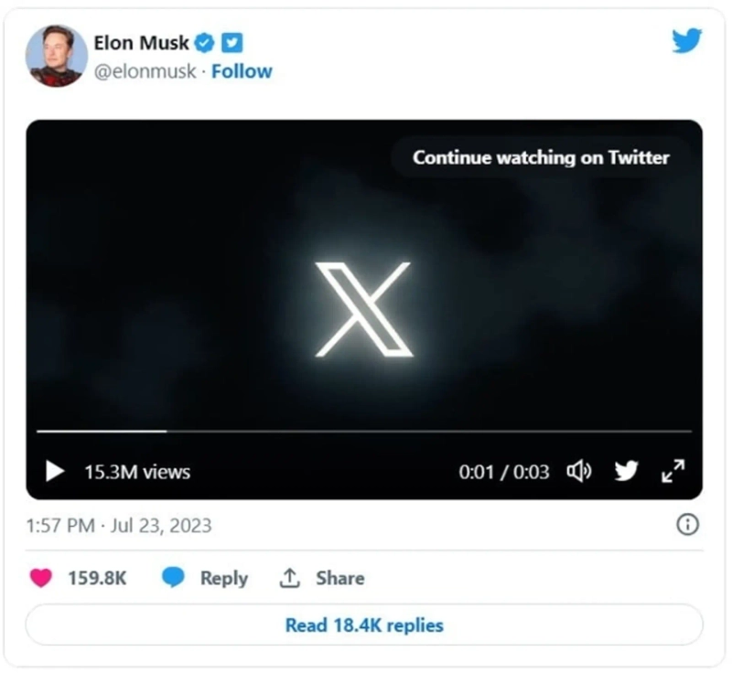The width and height of the screenshot is (732, 673).
Task: Seek on the video progress bar
Action: coord(364,431)
